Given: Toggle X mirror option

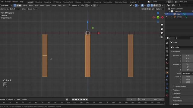Looking at the screenshot, I should tap(145, 9).
